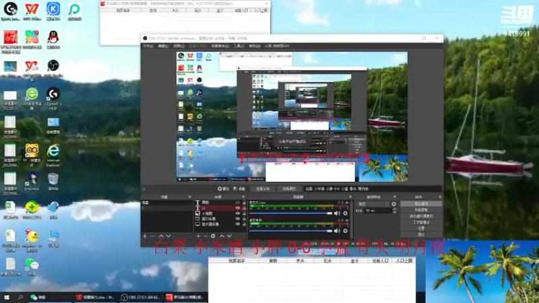
Task: Remove selected scene with the minus icon in Scenes panel
Action: [x=152, y=236]
